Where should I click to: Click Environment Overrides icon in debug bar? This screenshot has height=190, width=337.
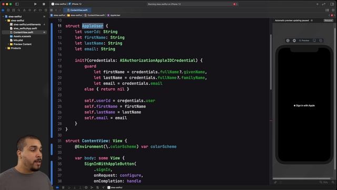coord(97,188)
